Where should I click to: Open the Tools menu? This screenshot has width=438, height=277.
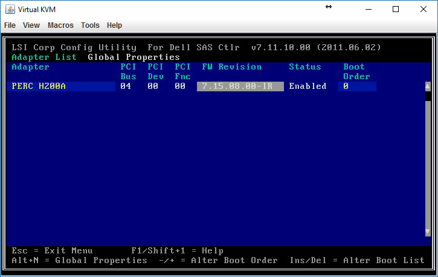point(90,25)
